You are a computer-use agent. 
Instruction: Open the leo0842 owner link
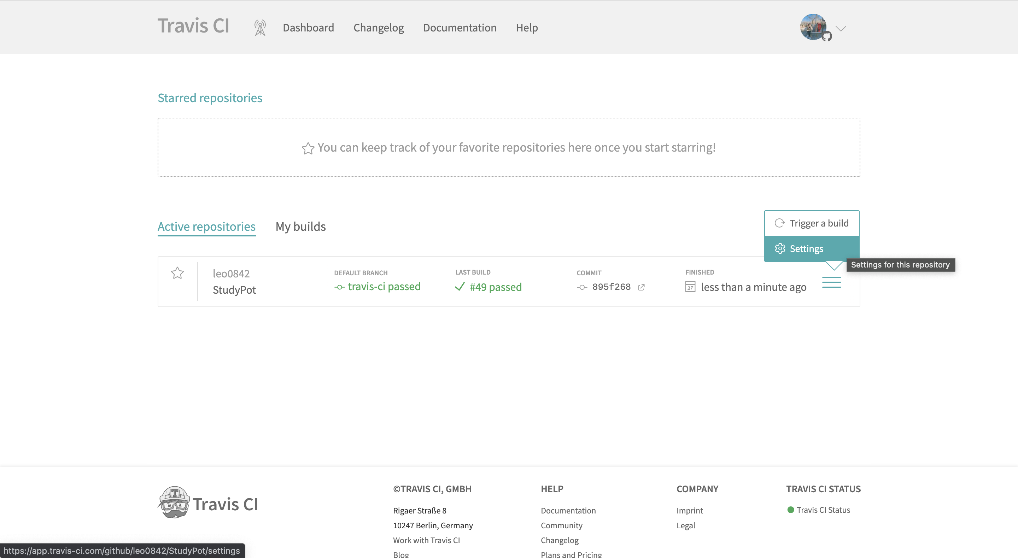coord(231,274)
